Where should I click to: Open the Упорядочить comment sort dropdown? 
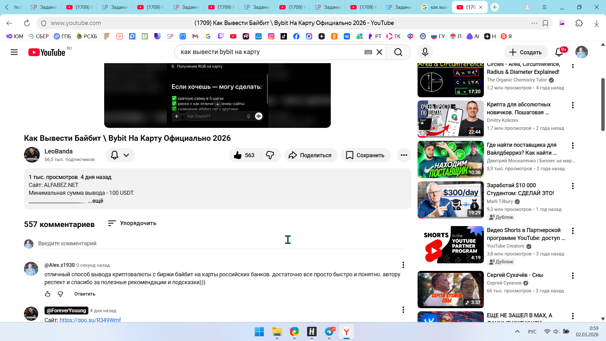click(x=132, y=223)
